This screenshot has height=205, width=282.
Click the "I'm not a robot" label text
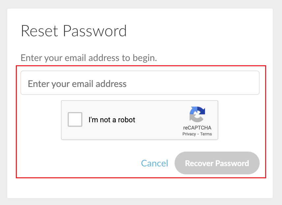[112, 120]
